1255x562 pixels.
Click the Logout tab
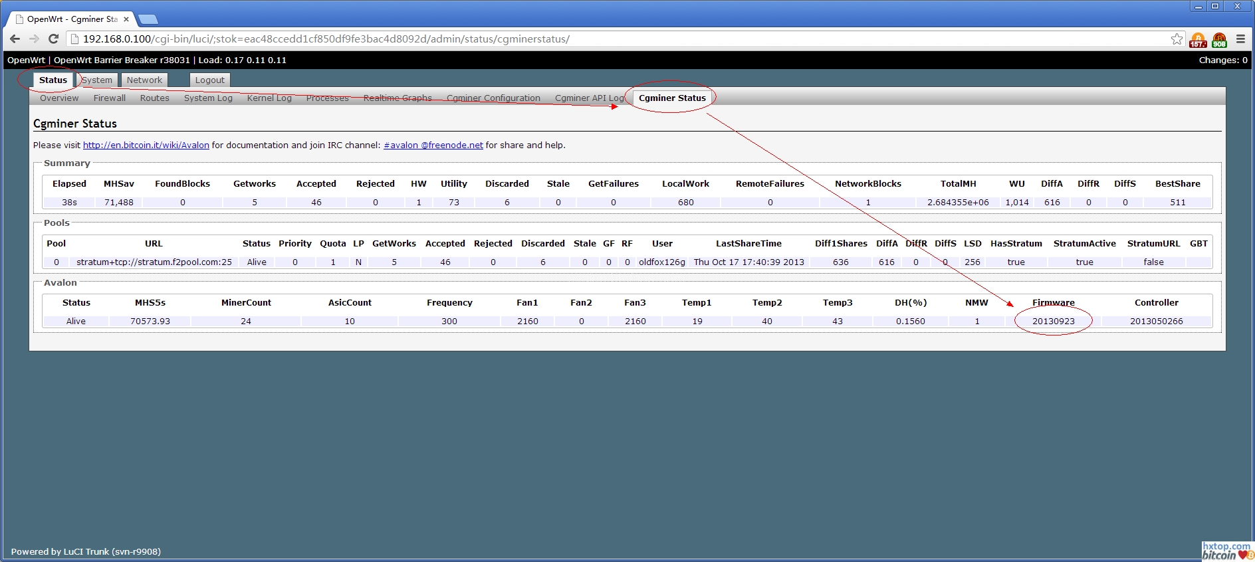click(209, 80)
